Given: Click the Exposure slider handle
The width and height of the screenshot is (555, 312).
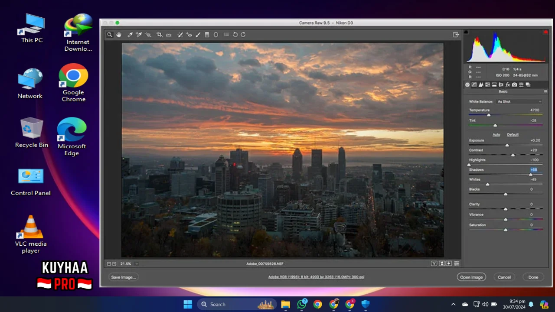Looking at the screenshot, I should [x=507, y=145].
